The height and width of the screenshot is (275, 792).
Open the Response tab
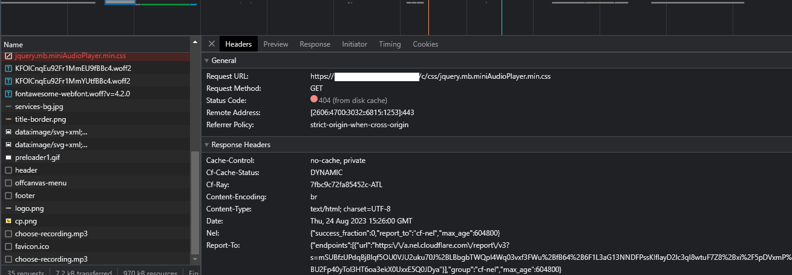pyautogui.click(x=315, y=44)
